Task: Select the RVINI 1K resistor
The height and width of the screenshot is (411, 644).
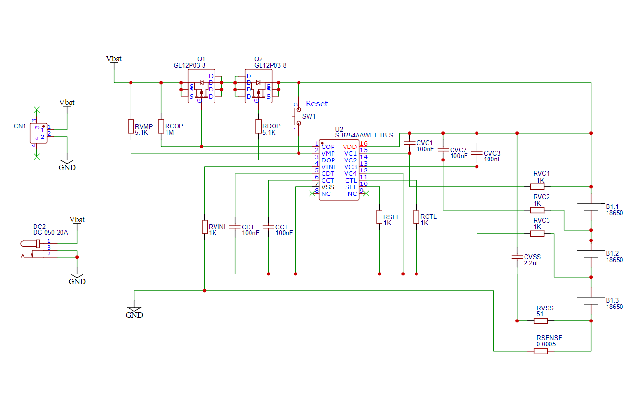Action: 205,227
